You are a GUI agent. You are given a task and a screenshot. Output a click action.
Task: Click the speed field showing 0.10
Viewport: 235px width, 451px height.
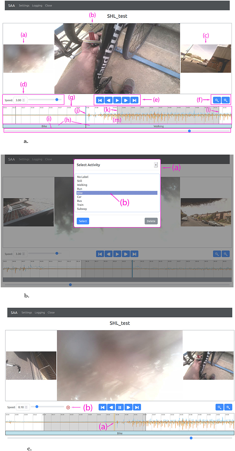21,407
